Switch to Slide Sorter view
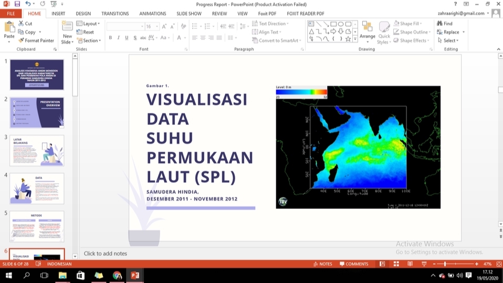Screen dimensions: 503x283 pos(396,264)
